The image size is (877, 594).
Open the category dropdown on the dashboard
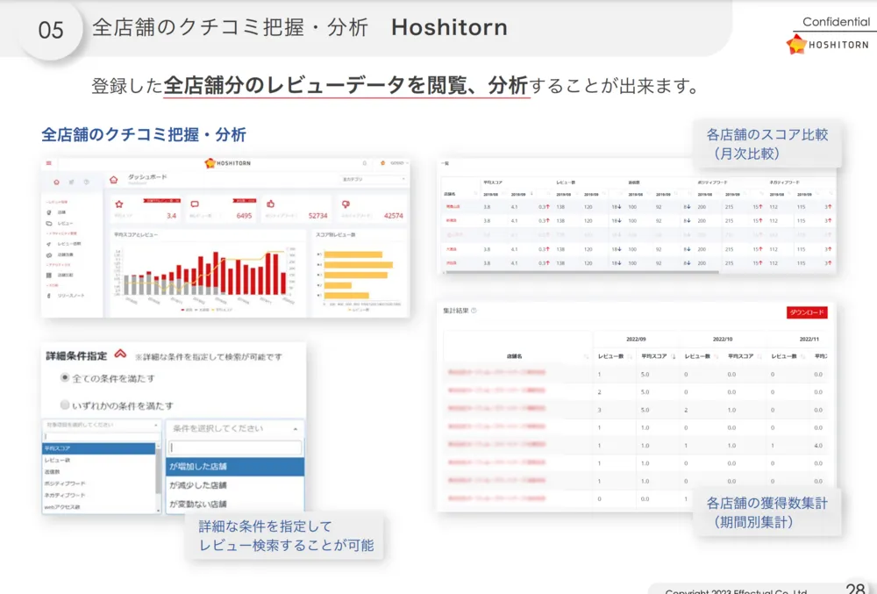click(x=373, y=179)
